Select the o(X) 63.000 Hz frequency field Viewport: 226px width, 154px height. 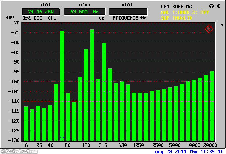pos(84,12)
